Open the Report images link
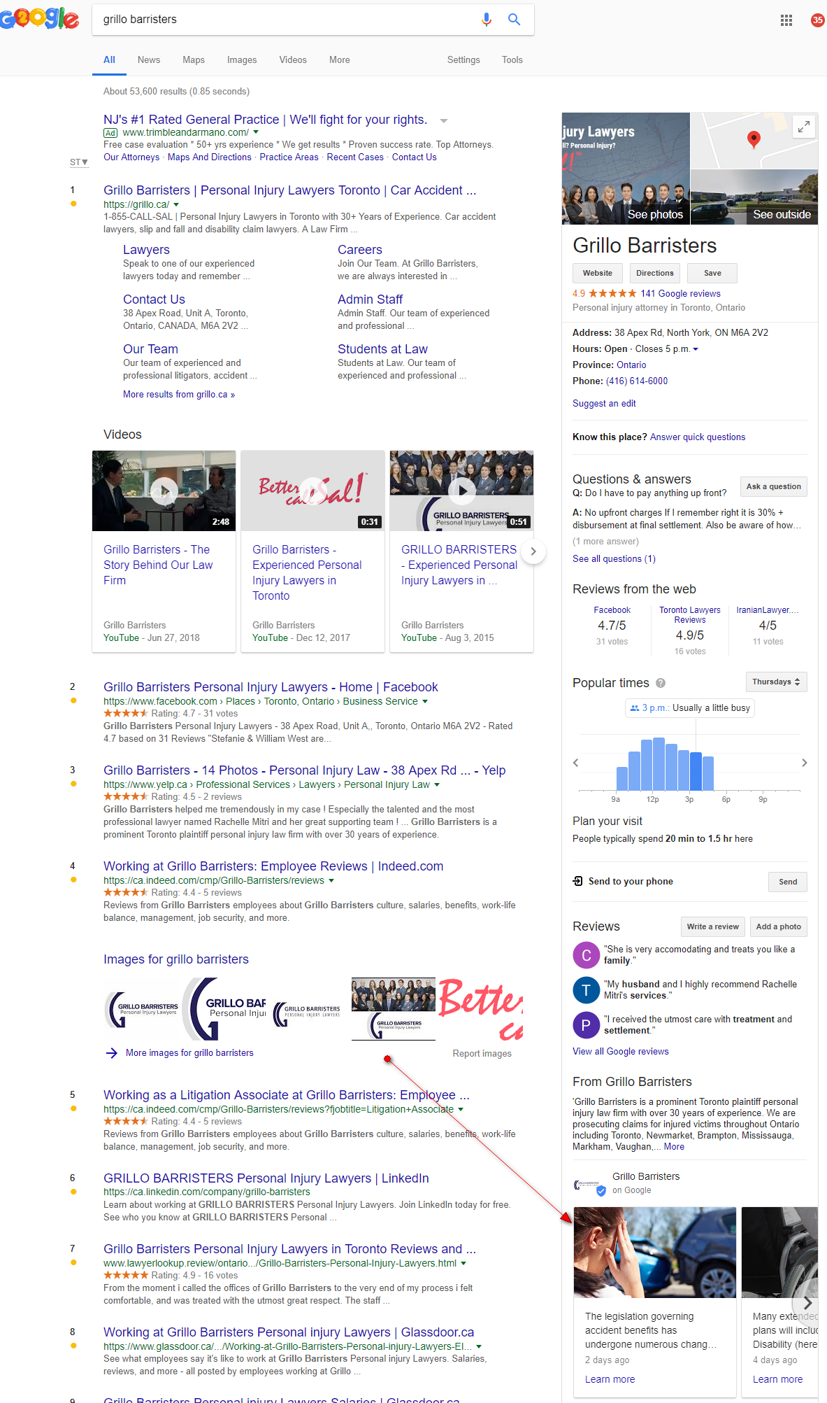The image size is (827, 1403). point(482,1054)
